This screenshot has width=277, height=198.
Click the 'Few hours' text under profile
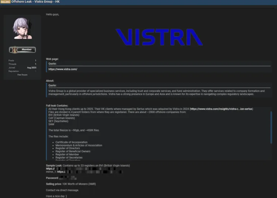pos(23,75)
